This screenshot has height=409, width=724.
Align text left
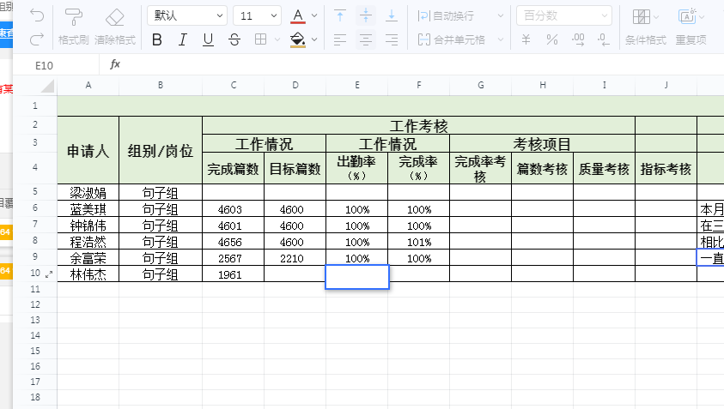(x=340, y=40)
